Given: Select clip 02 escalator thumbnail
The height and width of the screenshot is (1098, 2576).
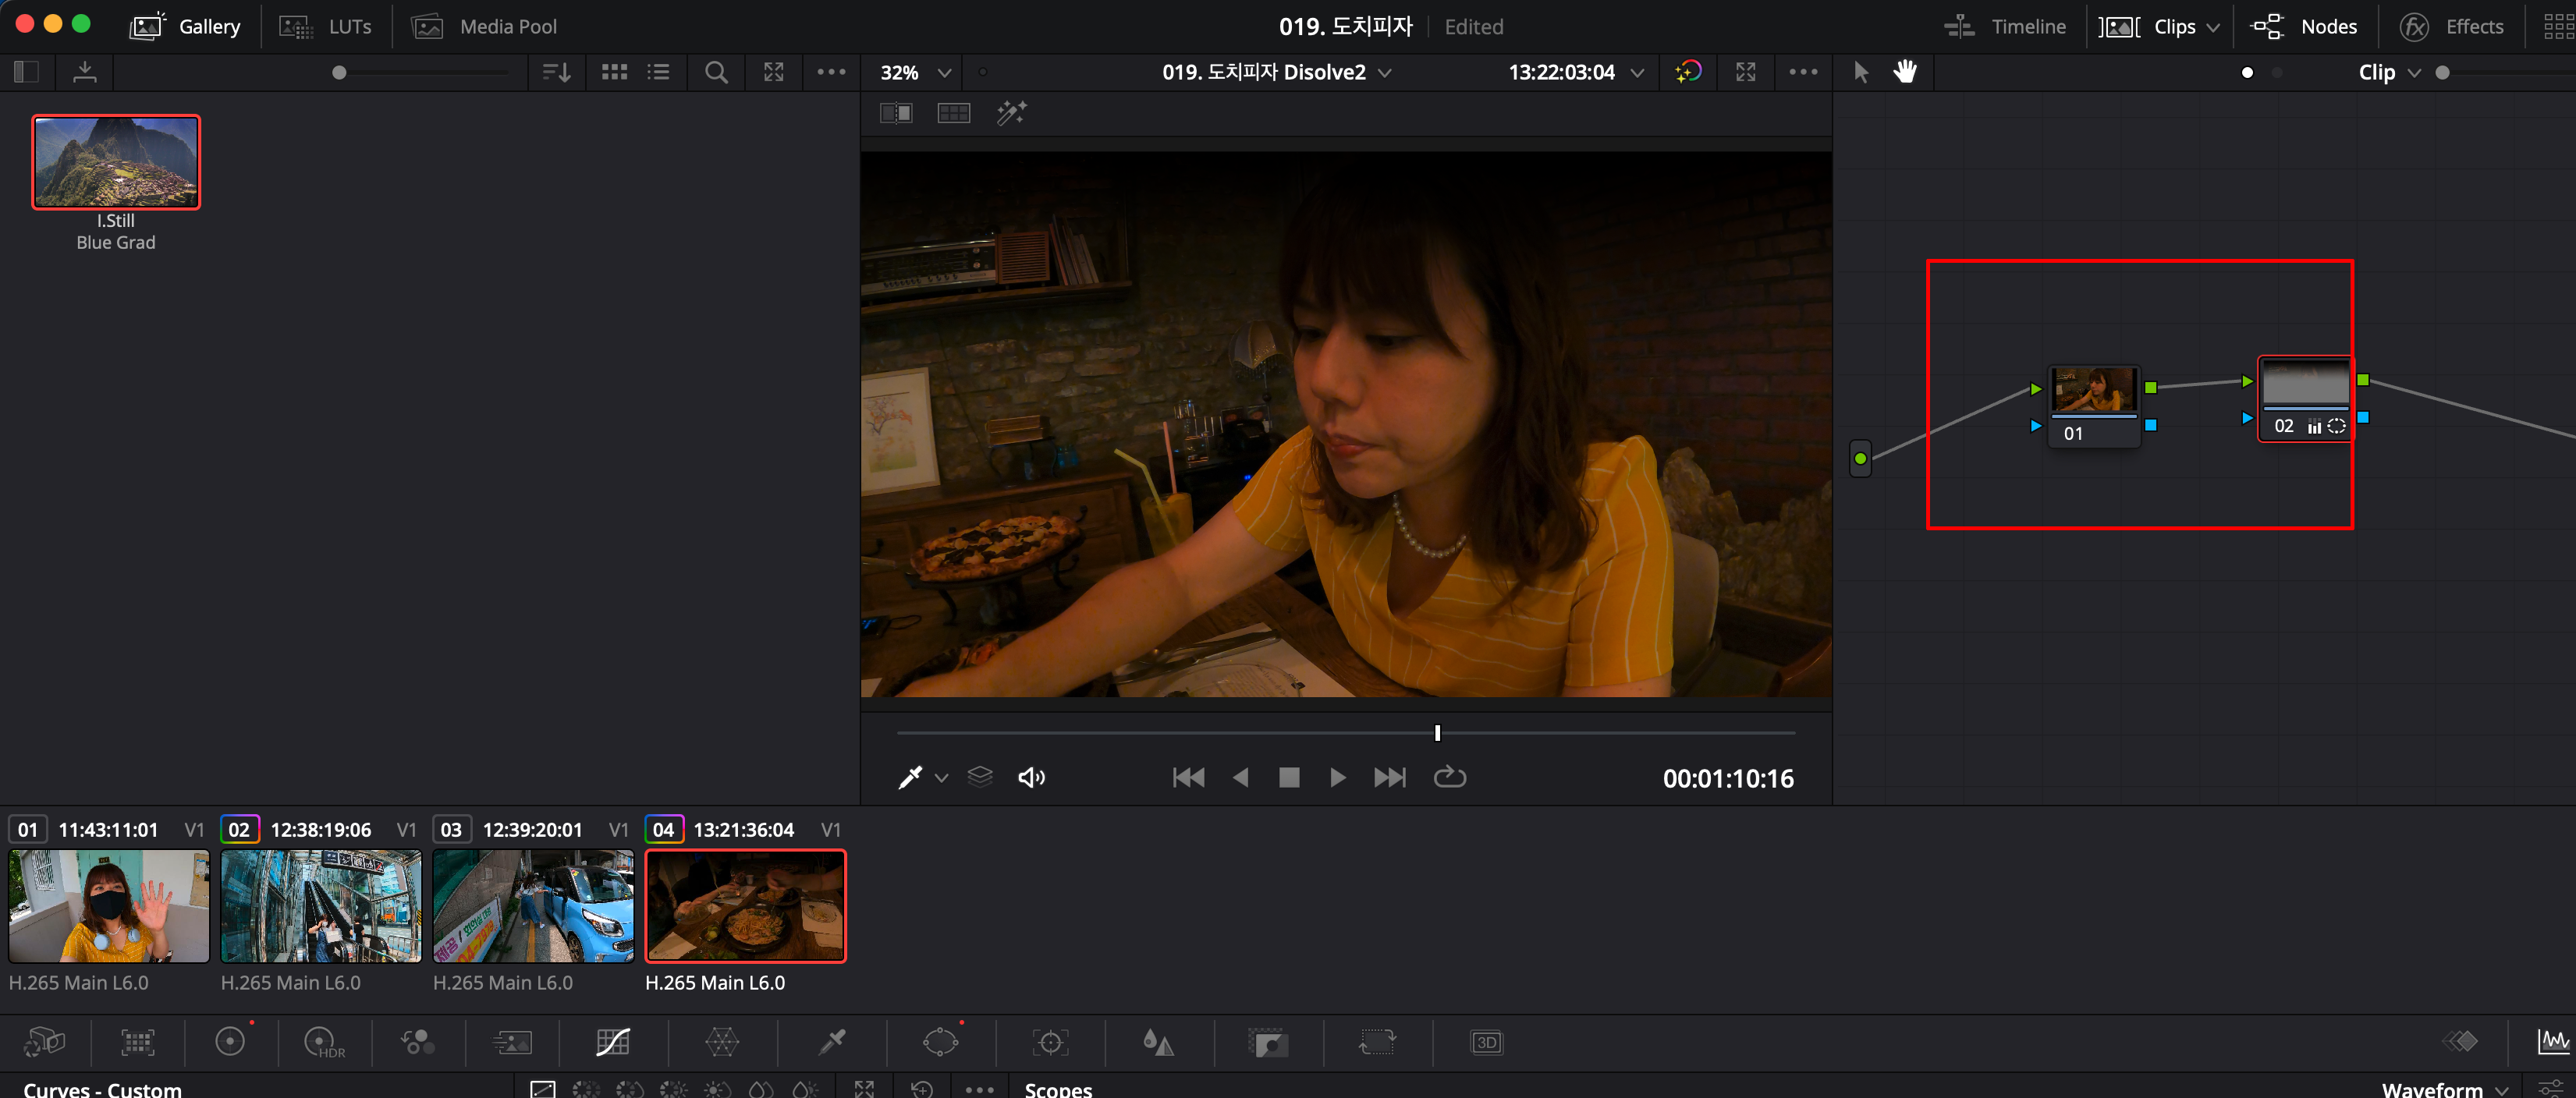Looking at the screenshot, I should tap(321, 906).
